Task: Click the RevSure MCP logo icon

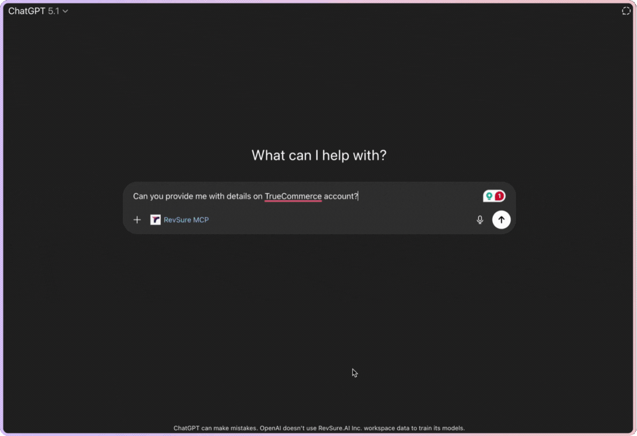Action: click(156, 220)
